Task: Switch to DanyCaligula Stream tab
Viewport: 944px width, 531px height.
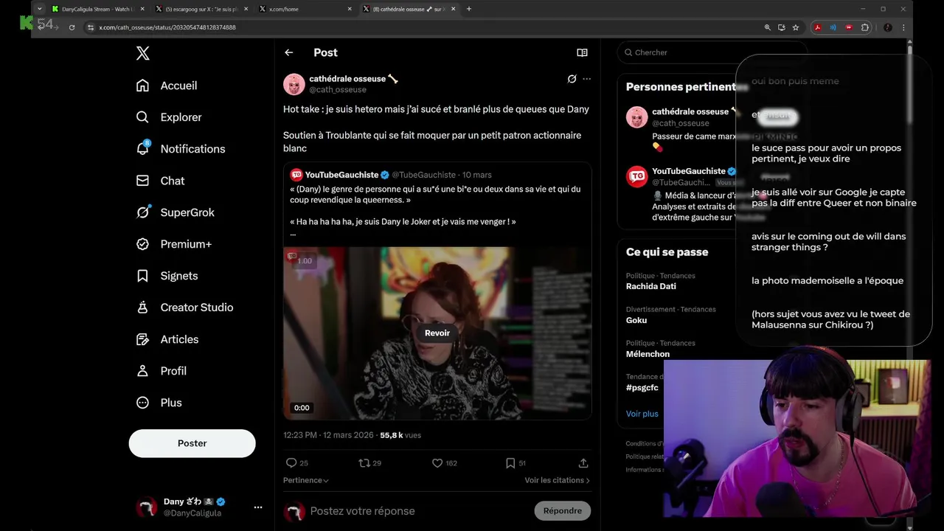Action: pyautogui.click(x=96, y=9)
